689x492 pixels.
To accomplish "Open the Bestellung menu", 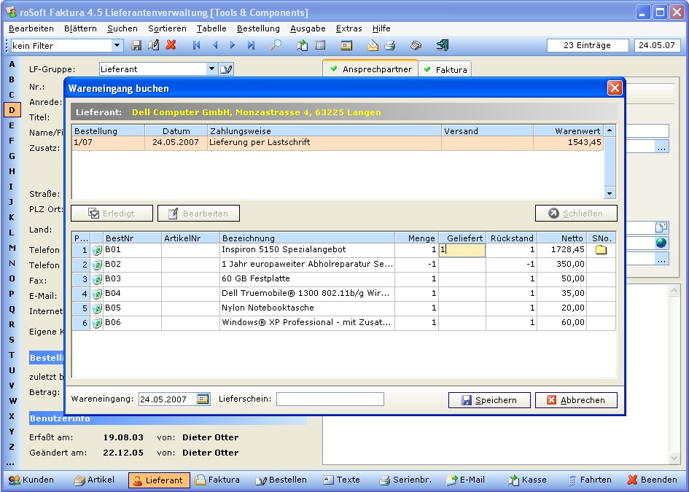I will click(x=258, y=28).
